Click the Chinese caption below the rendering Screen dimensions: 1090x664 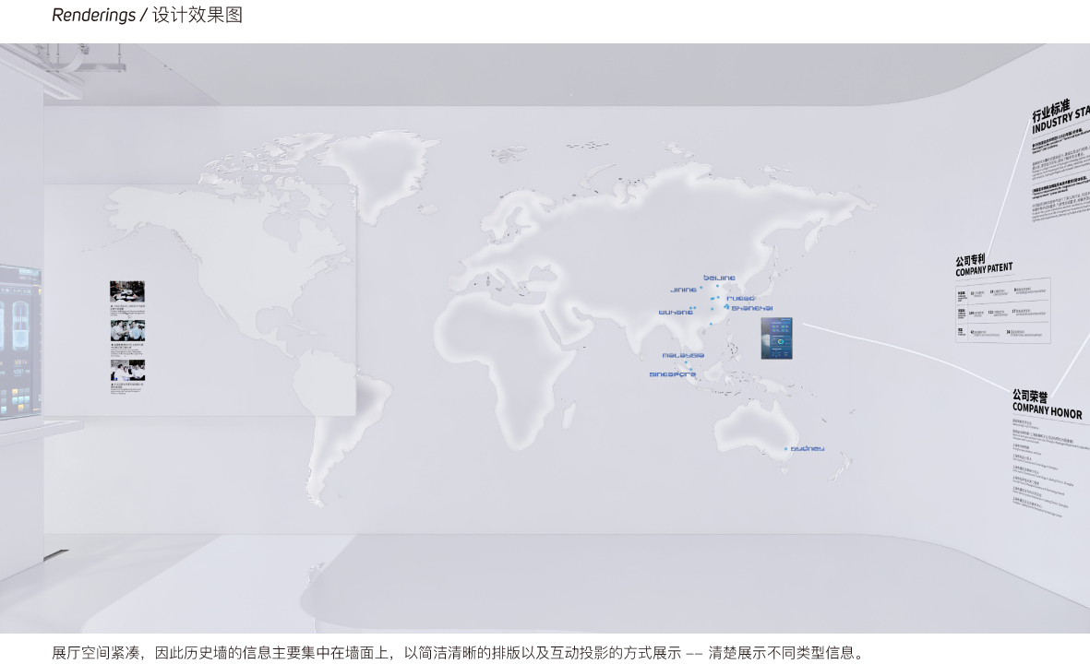459,653
